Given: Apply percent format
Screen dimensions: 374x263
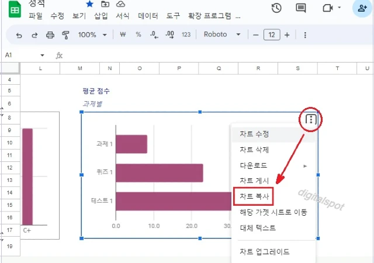Looking at the screenshot, I should (138, 34).
